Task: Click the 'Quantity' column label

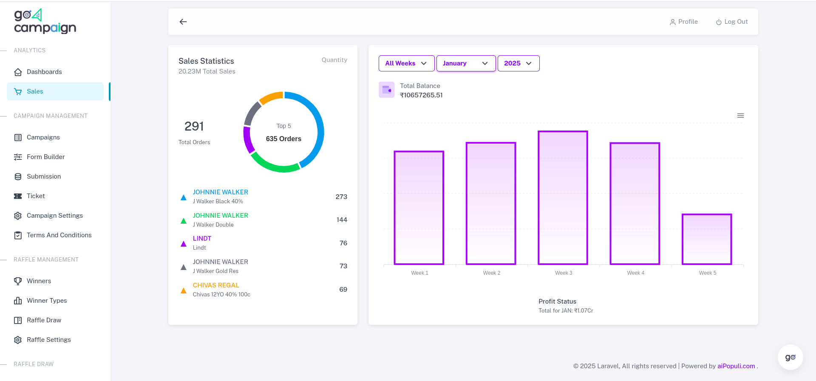Action: coord(334,60)
